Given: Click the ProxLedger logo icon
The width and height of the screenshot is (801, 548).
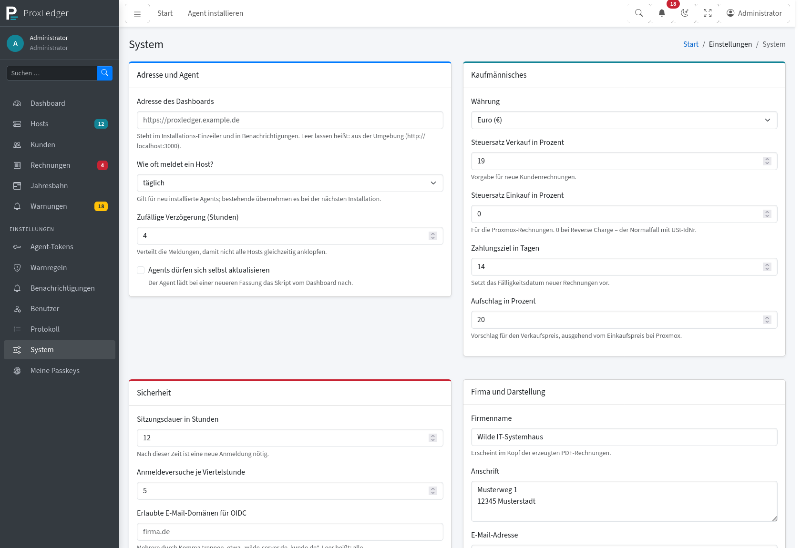Looking at the screenshot, I should tap(12, 13).
